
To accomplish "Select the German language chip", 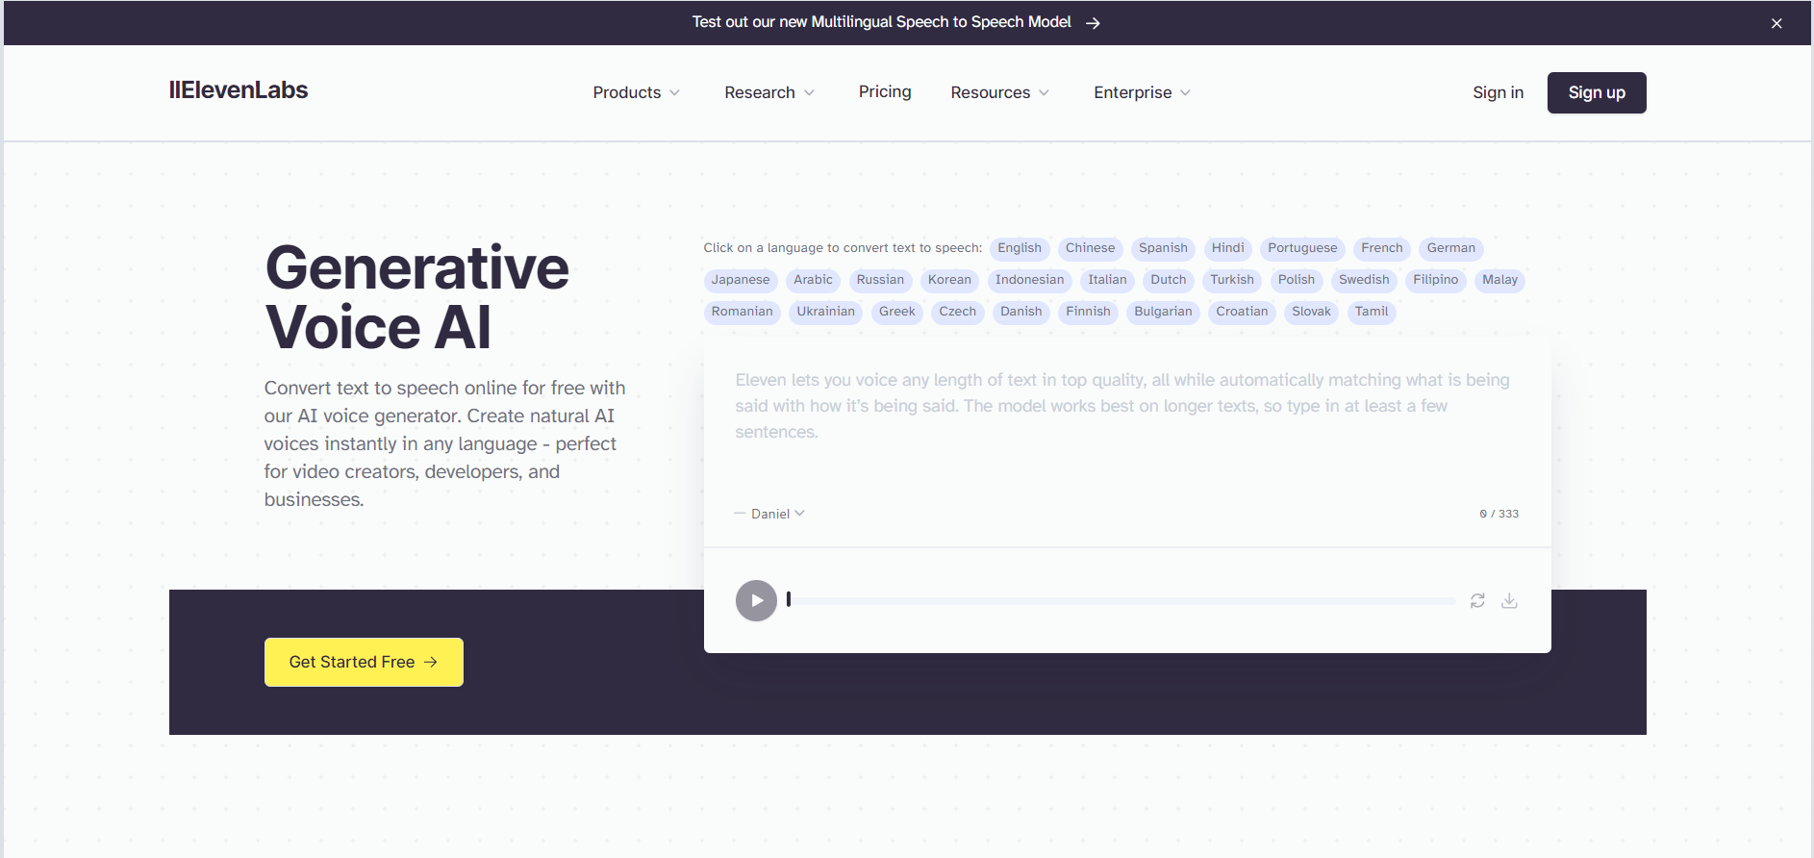I will point(1451,248).
